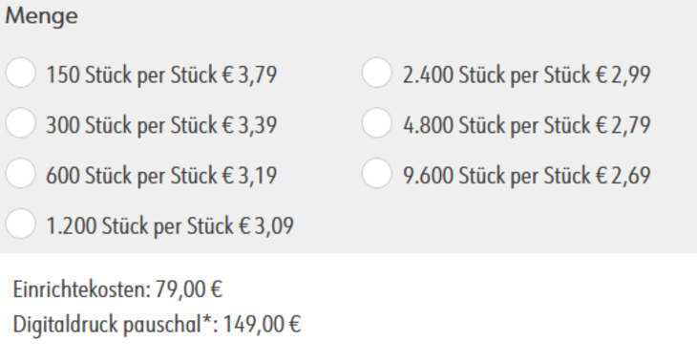Select the 300 Stück radio button

click(x=20, y=122)
